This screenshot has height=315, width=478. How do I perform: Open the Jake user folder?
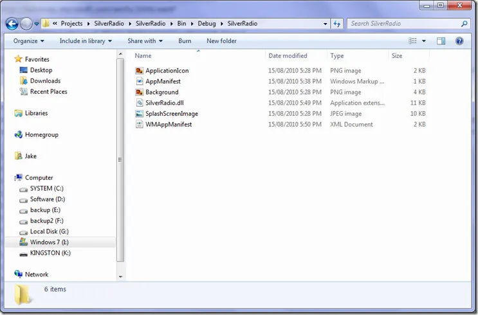pyautogui.click(x=30, y=156)
